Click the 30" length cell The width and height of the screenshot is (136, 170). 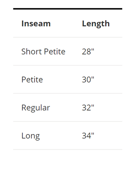tap(88, 80)
